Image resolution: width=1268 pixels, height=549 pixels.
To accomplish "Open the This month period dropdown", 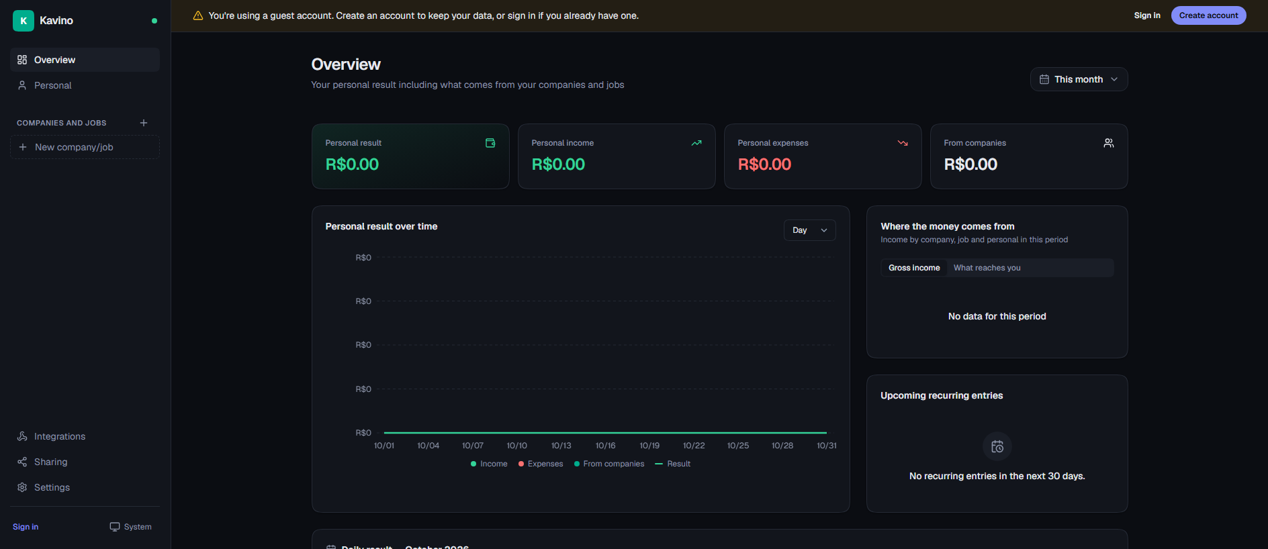I will click(1079, 79).
